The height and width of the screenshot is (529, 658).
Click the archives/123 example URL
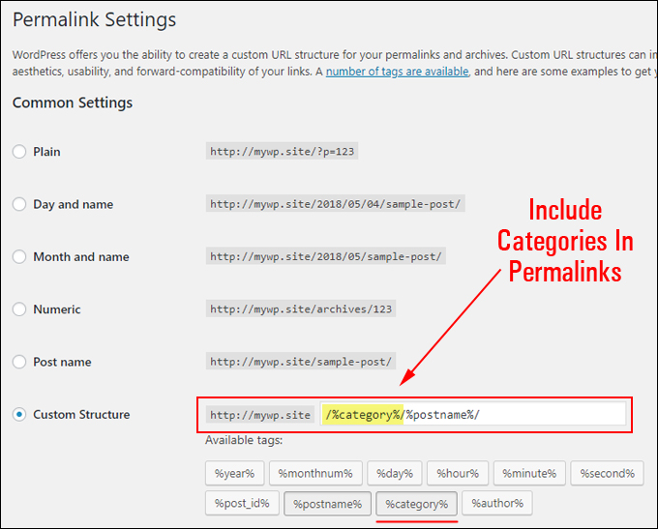[301, 309]
